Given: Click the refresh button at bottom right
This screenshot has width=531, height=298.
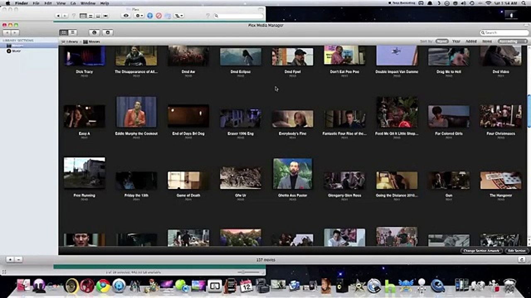Looking at the screenshot, I should (x=522, y=260).
